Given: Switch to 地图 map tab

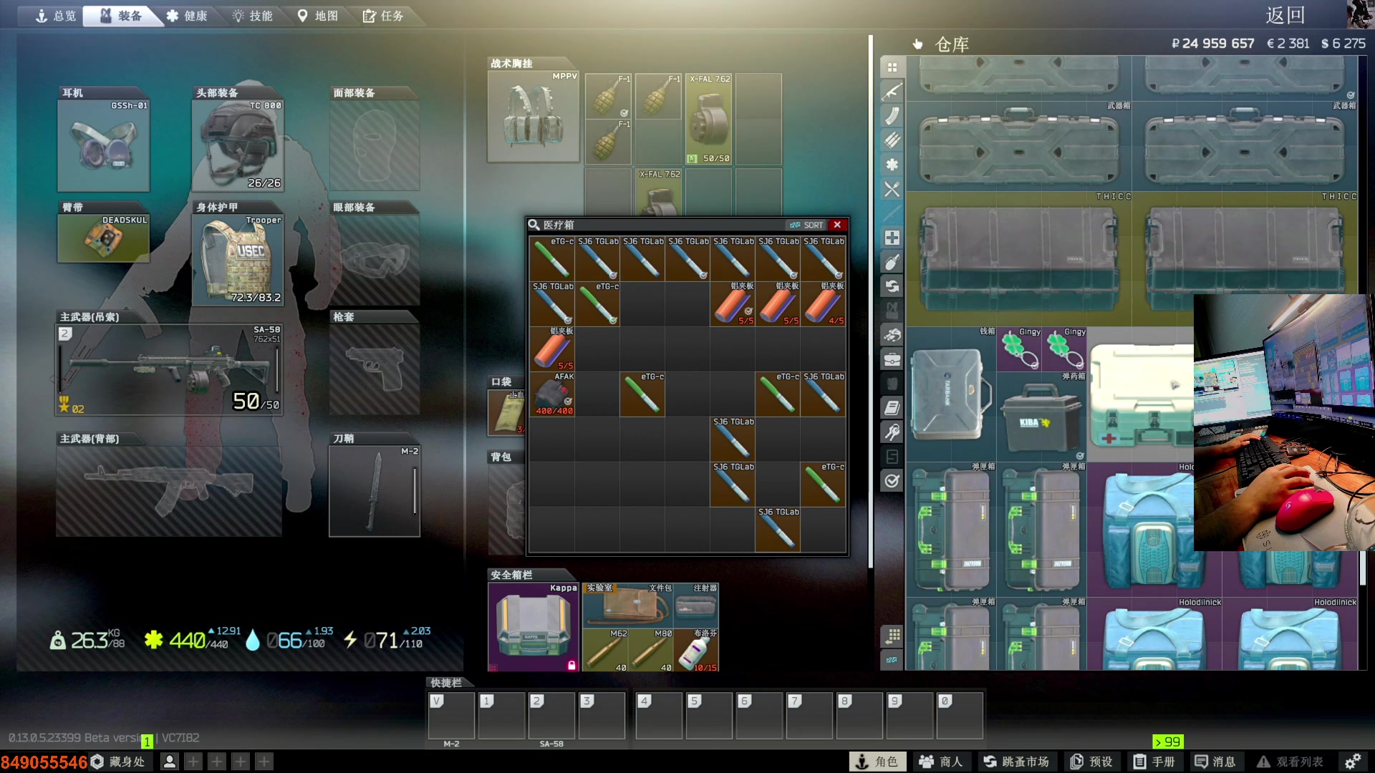Looking at the screenshot, I should pyautogui.click(x=318, y=16).
